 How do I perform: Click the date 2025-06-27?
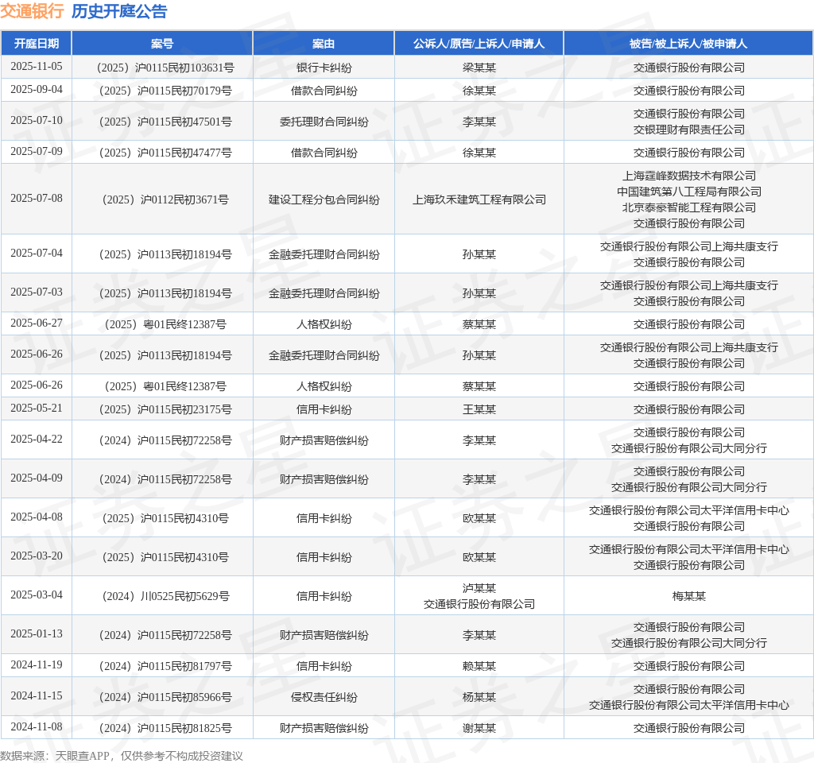click(37, 323)
